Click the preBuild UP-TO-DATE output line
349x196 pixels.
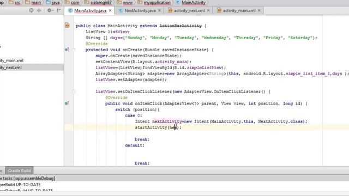point(20,185)
